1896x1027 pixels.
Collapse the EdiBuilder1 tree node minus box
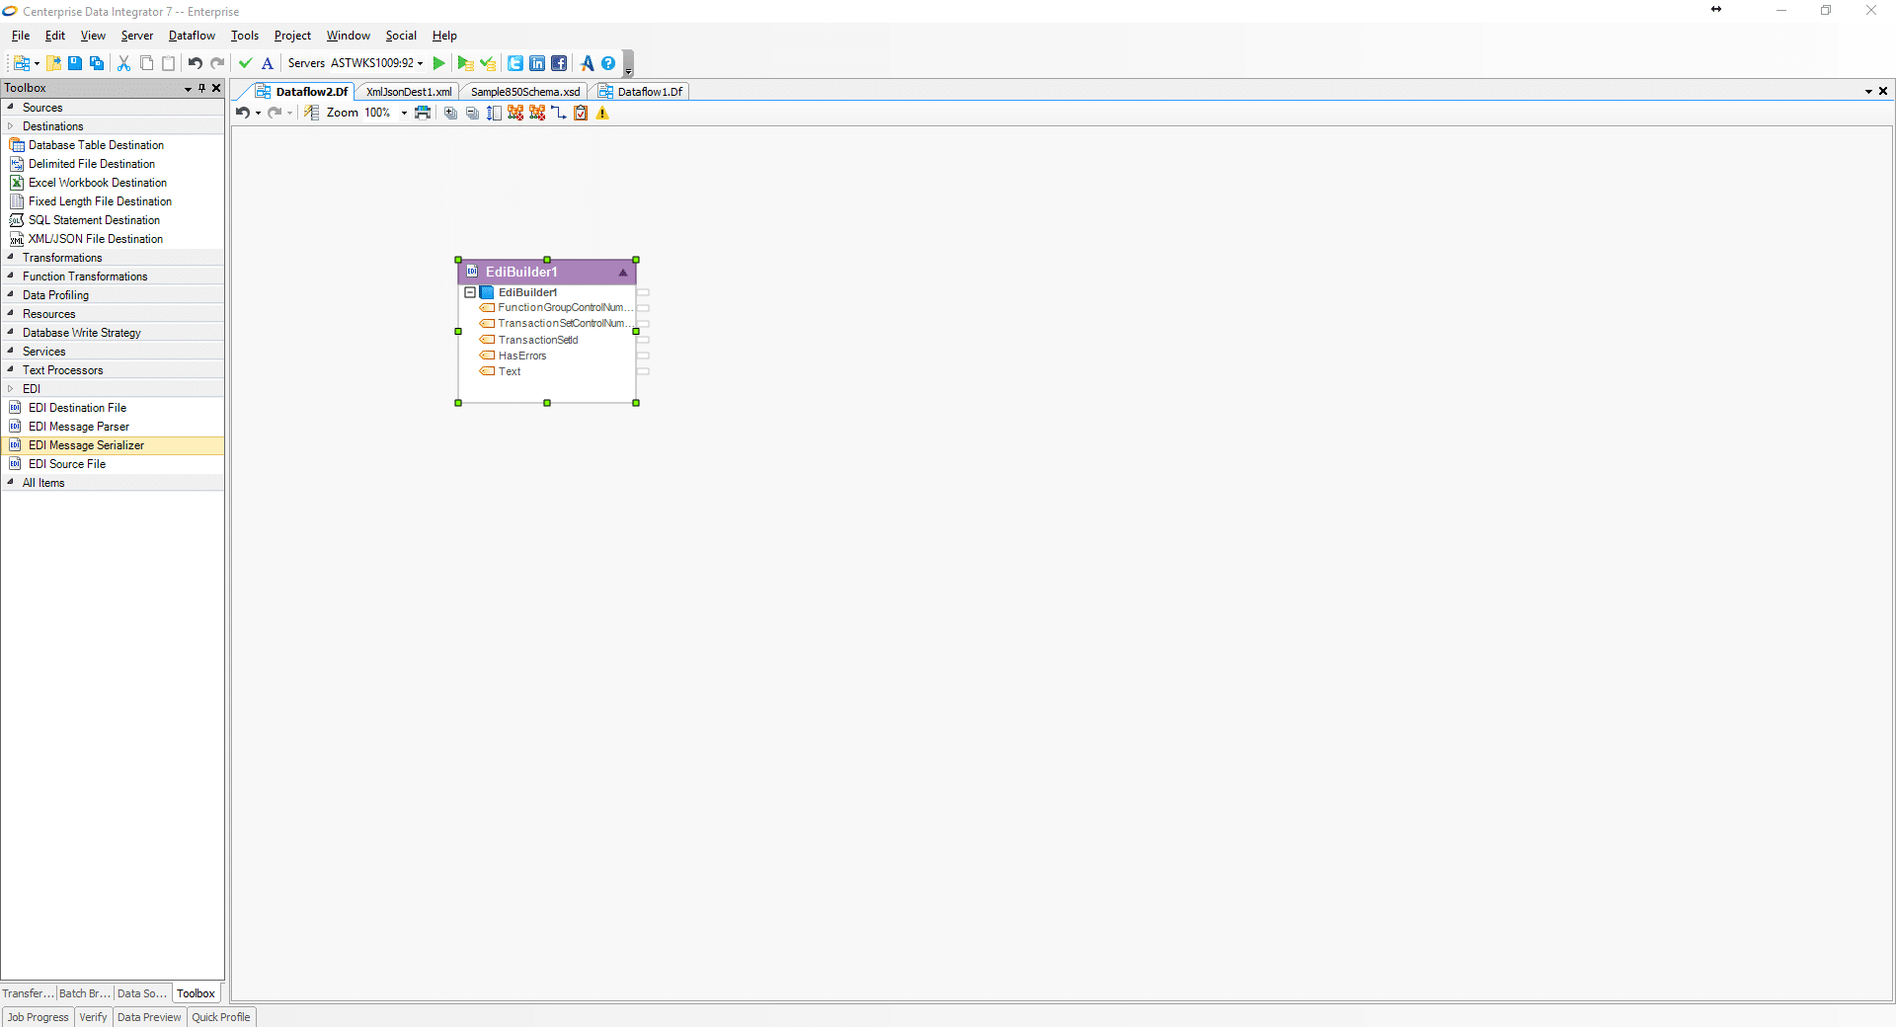click(470, 292)
